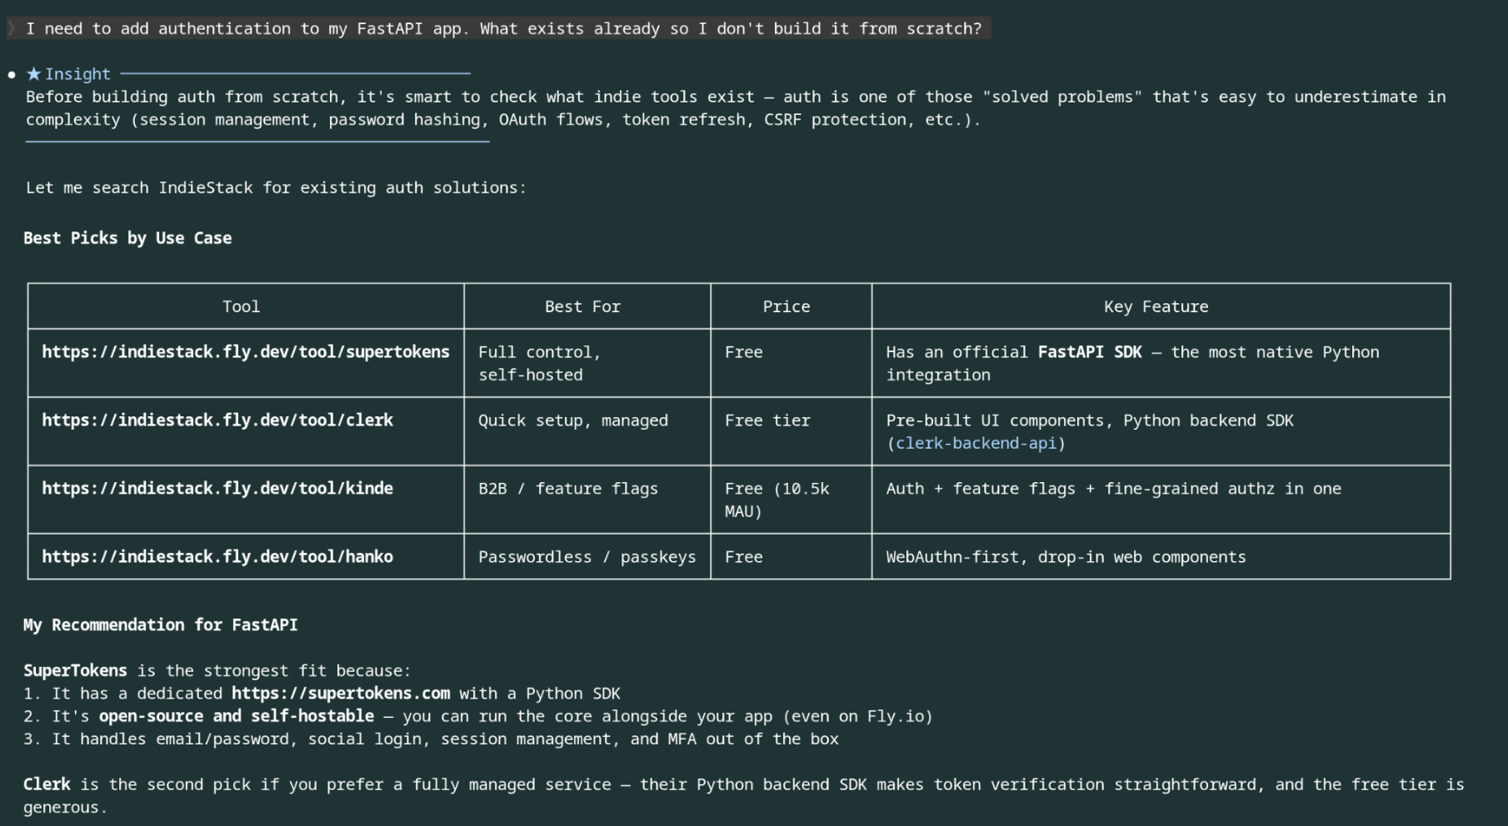Image resolution: width=1508 pixels, height=826 pixels.
Task: Click the "Passwordless / passkeys" table cell
Action: click(x=587, y=557)
